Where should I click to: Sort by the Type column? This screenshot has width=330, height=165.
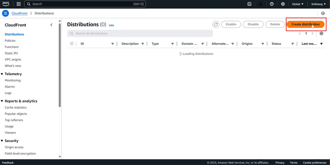coord(172,44)
